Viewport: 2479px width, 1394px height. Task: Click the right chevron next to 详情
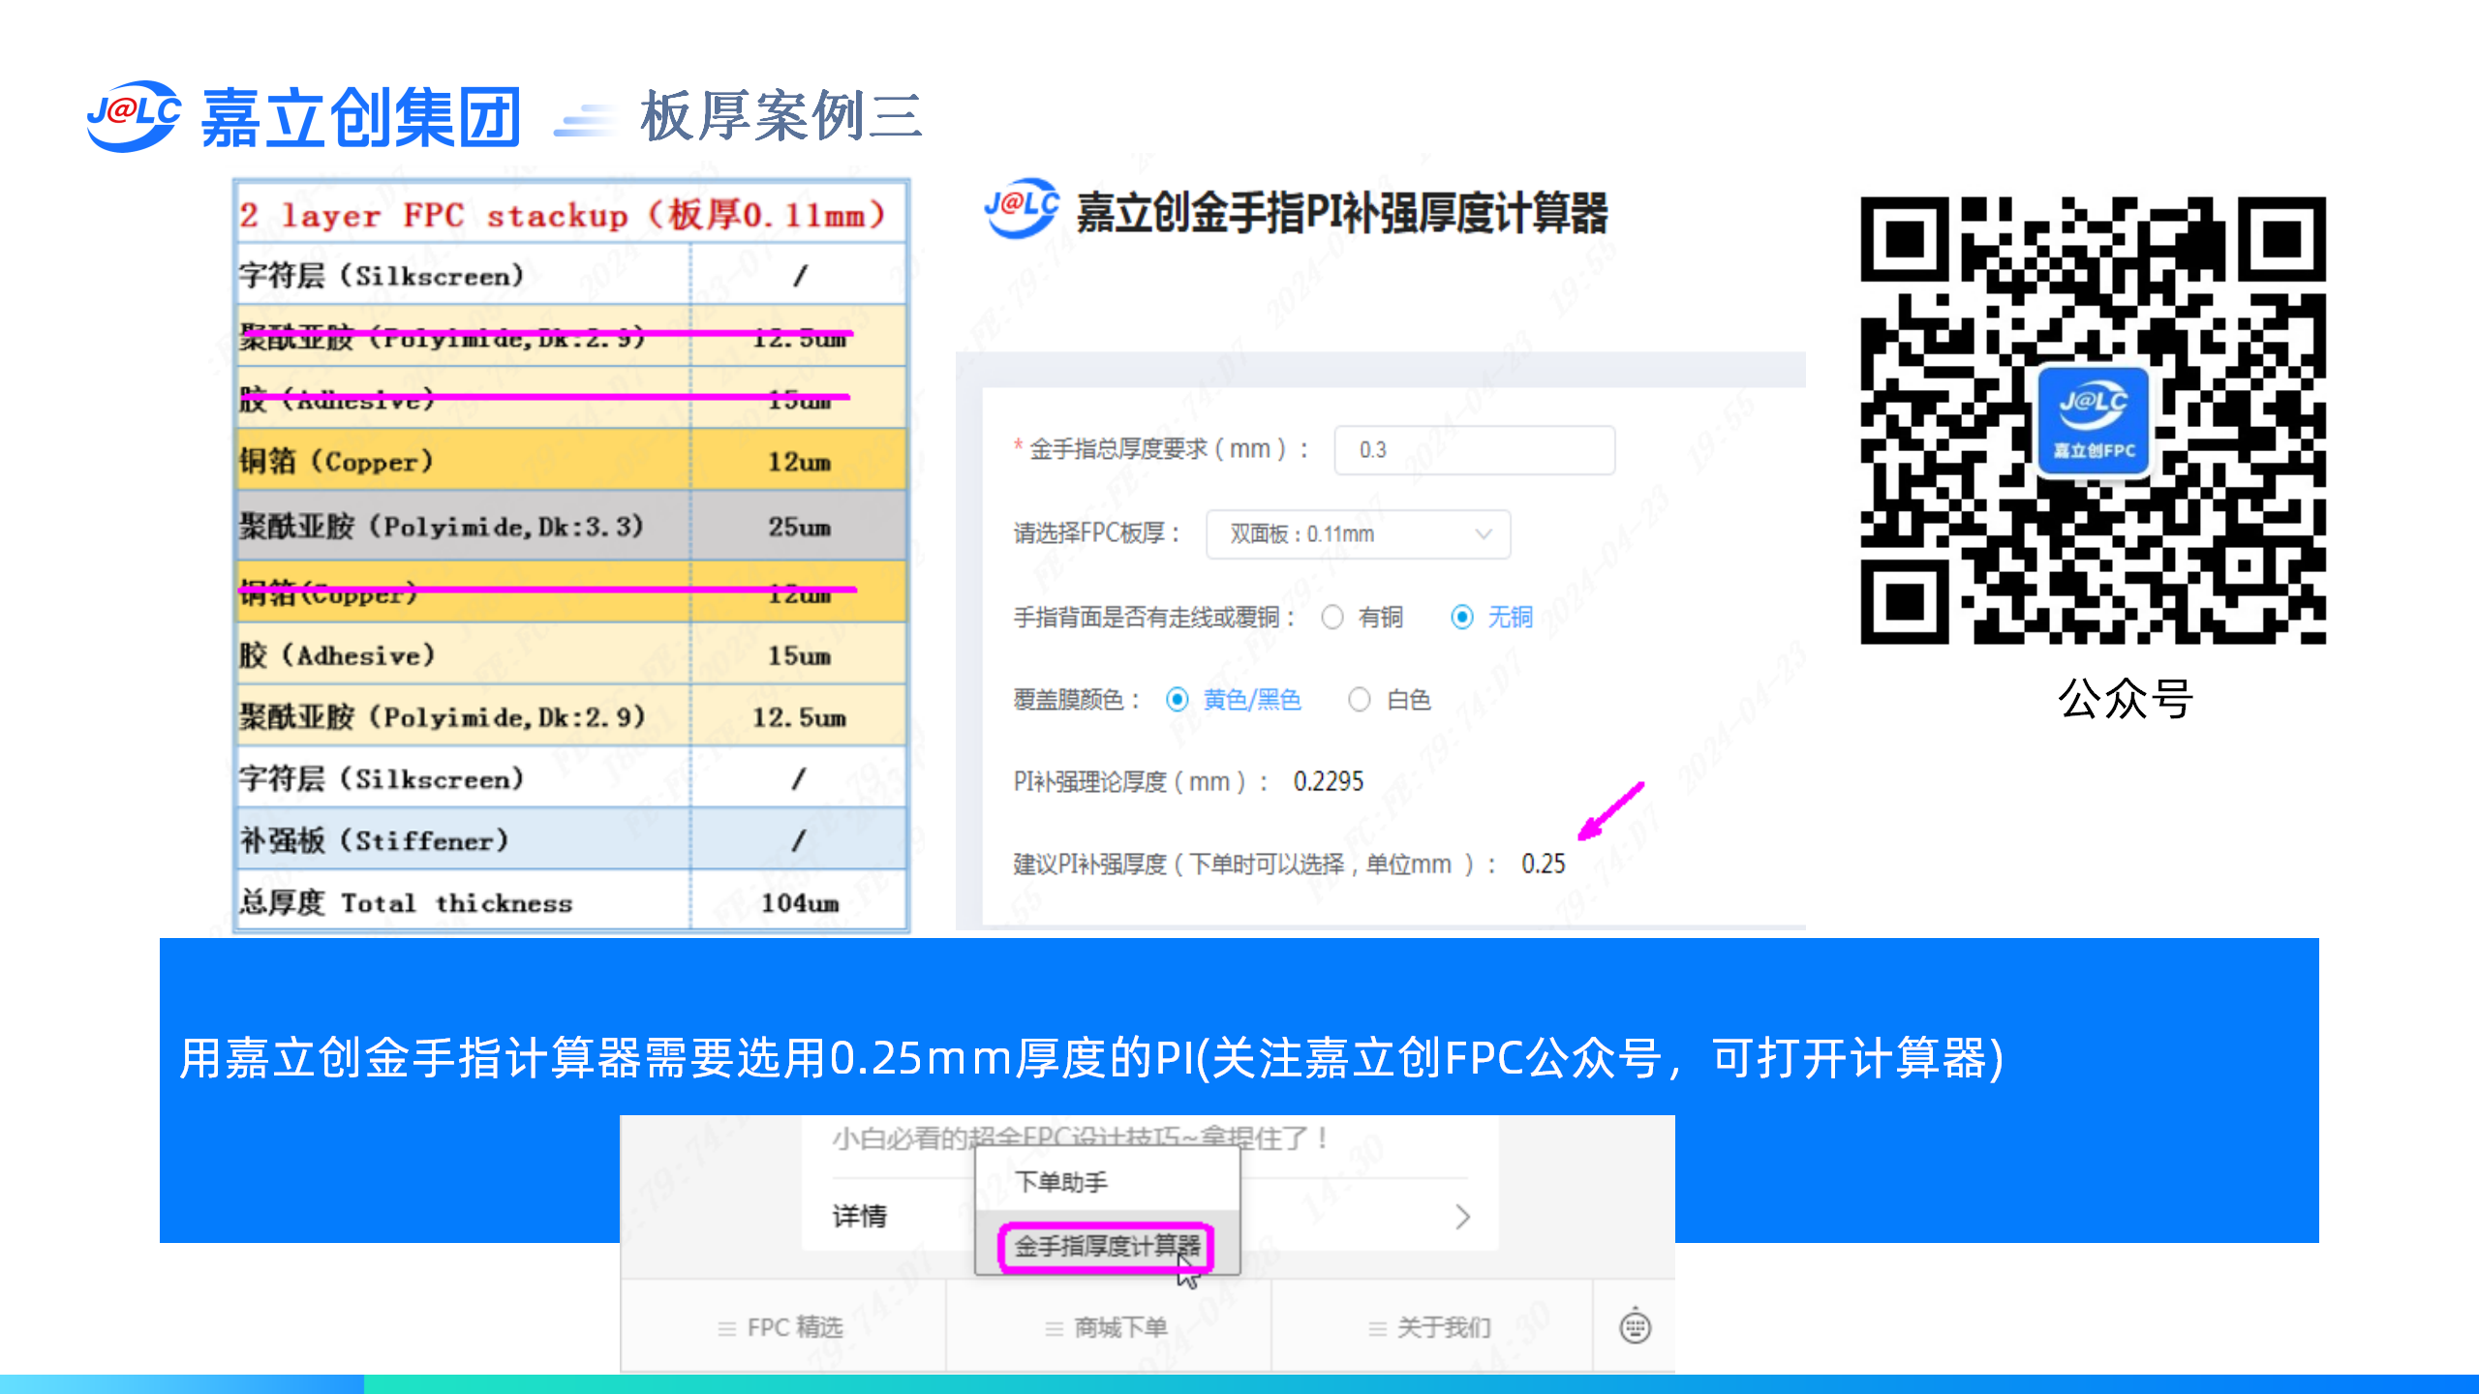click(x=1462, y=1217)
